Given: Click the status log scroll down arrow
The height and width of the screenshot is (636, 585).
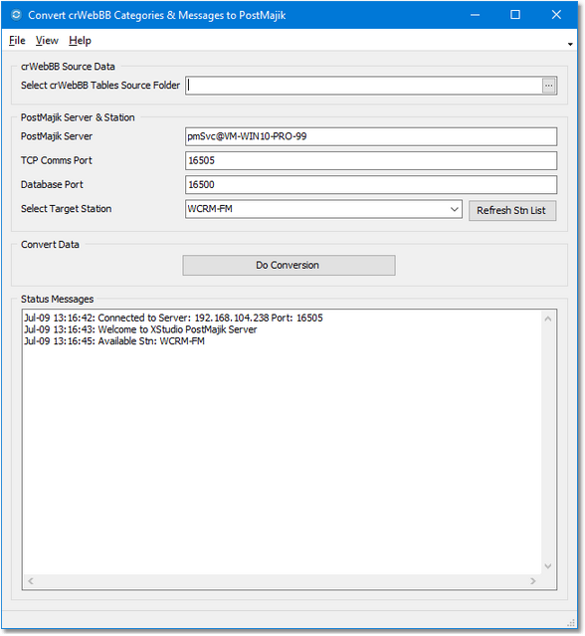Looking at the screenshot, I should 548,566.
